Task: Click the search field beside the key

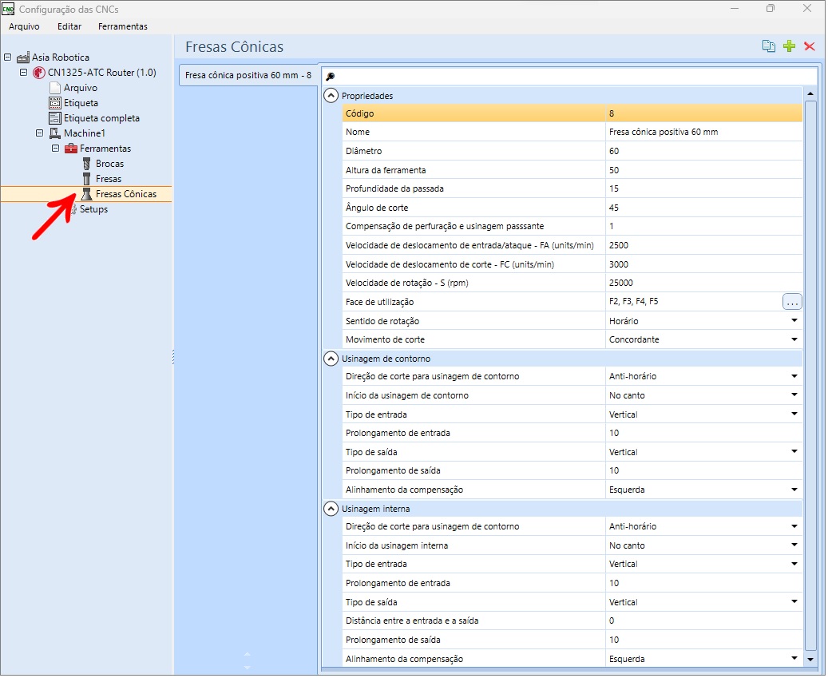Action: (x=578, y=77)
